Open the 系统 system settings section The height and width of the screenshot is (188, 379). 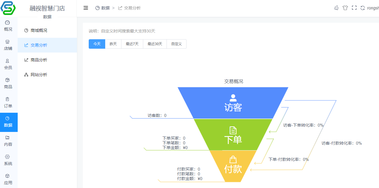coord(8,160)
